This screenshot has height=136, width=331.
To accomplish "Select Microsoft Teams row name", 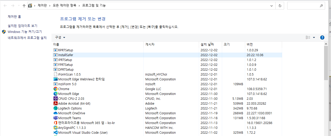I will [69, 118].
